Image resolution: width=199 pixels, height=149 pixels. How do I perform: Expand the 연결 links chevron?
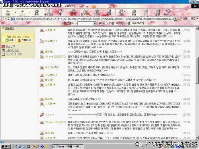tap(197, 18)
